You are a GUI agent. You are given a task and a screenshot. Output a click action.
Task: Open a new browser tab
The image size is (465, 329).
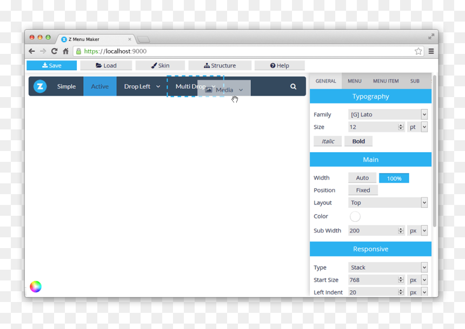click(143, 39)
